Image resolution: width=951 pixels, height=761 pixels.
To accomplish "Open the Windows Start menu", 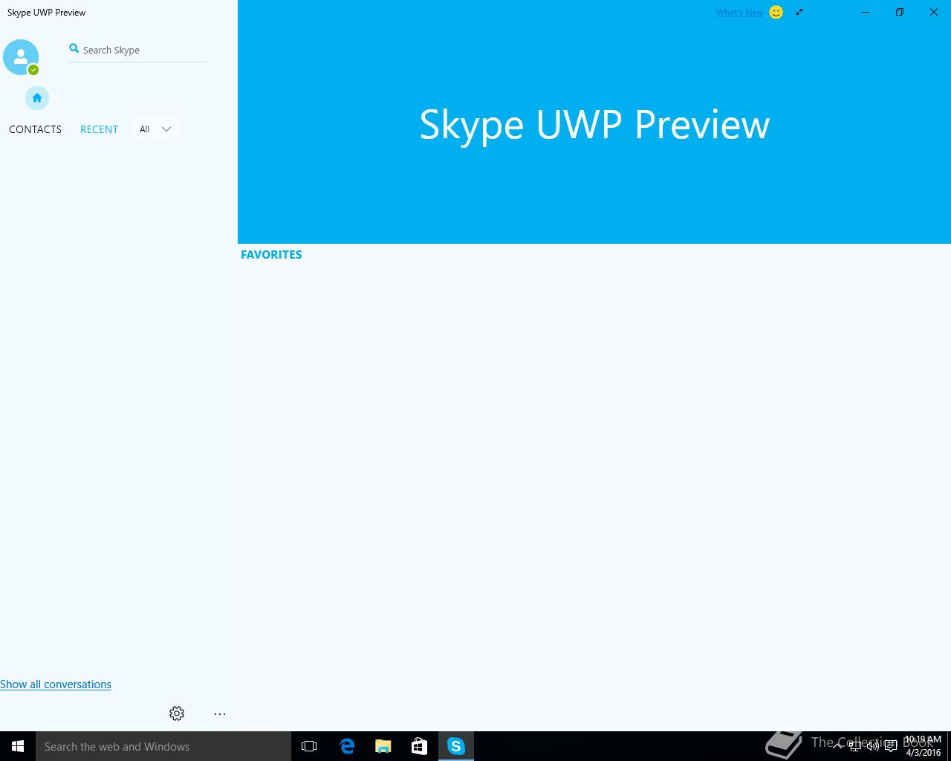I will click(18, 746).
